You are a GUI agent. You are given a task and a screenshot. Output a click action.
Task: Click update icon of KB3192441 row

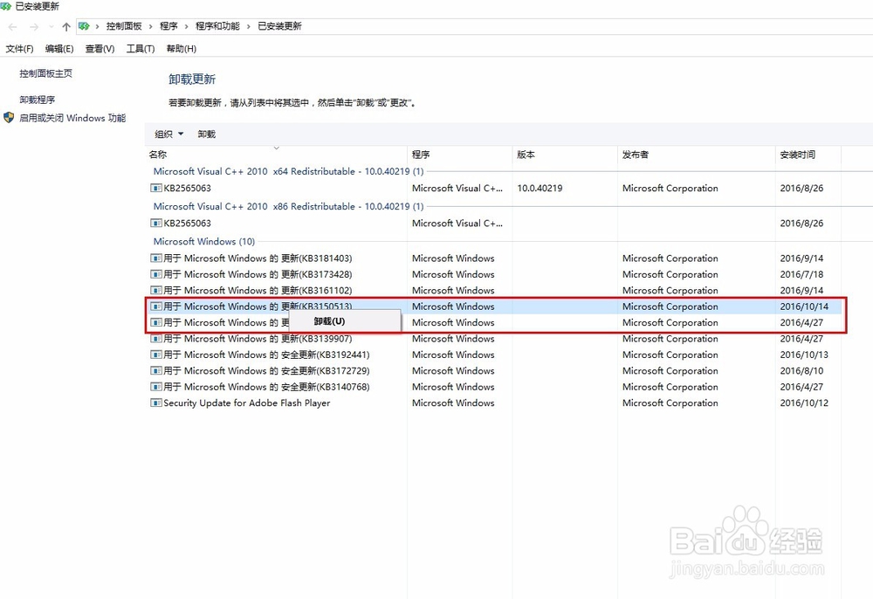tap(156, 355)
